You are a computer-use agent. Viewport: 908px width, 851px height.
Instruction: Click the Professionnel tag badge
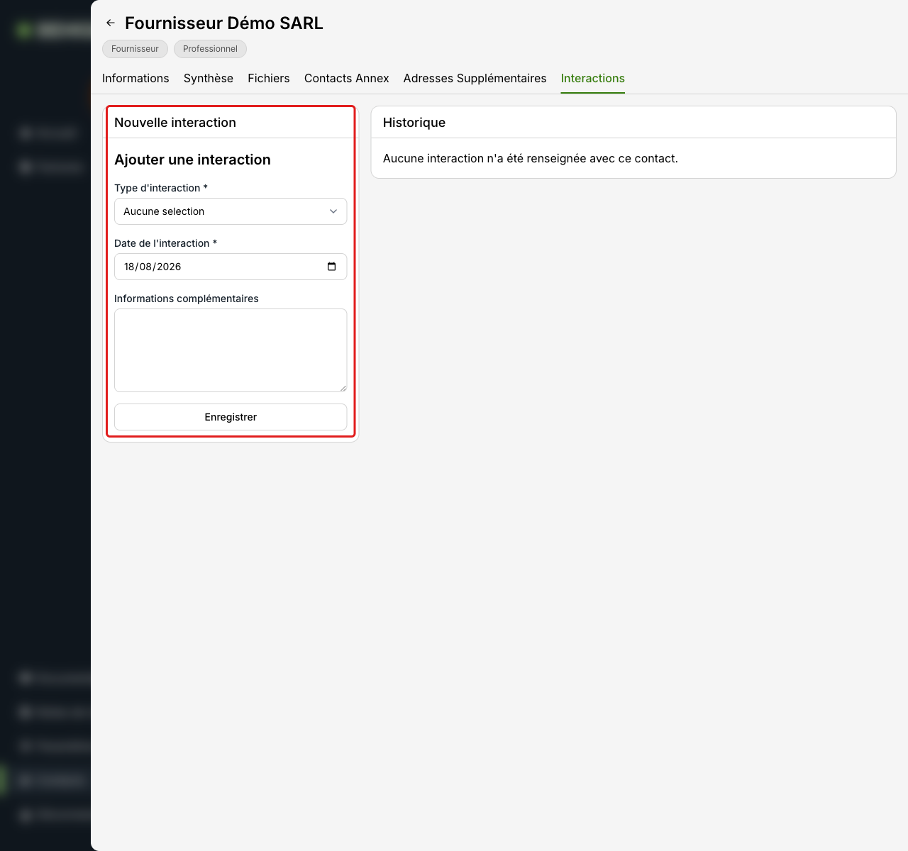(x=210, y=49)
